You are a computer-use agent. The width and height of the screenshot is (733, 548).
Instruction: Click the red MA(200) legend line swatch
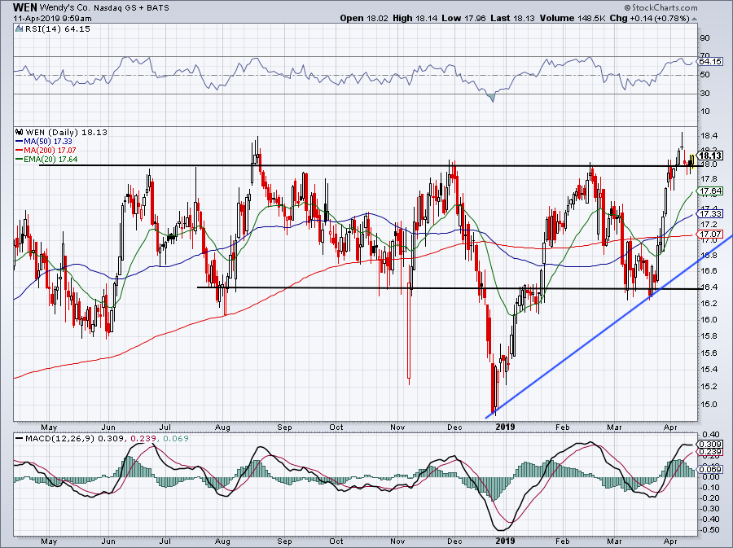[20, 151]
